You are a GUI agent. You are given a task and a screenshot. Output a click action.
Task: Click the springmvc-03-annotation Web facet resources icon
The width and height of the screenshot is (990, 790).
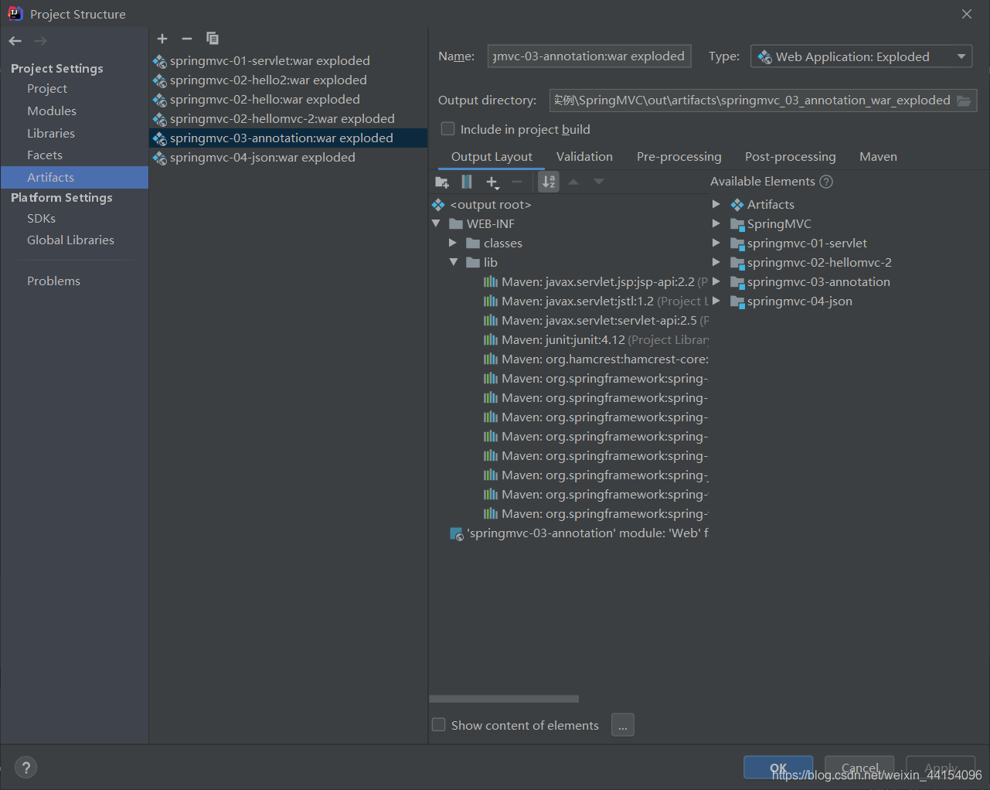[457, 534]
